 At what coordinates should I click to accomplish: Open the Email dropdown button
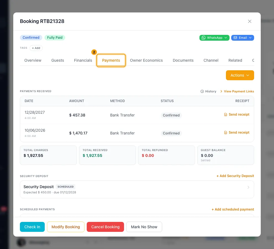(x=243, y=38)
